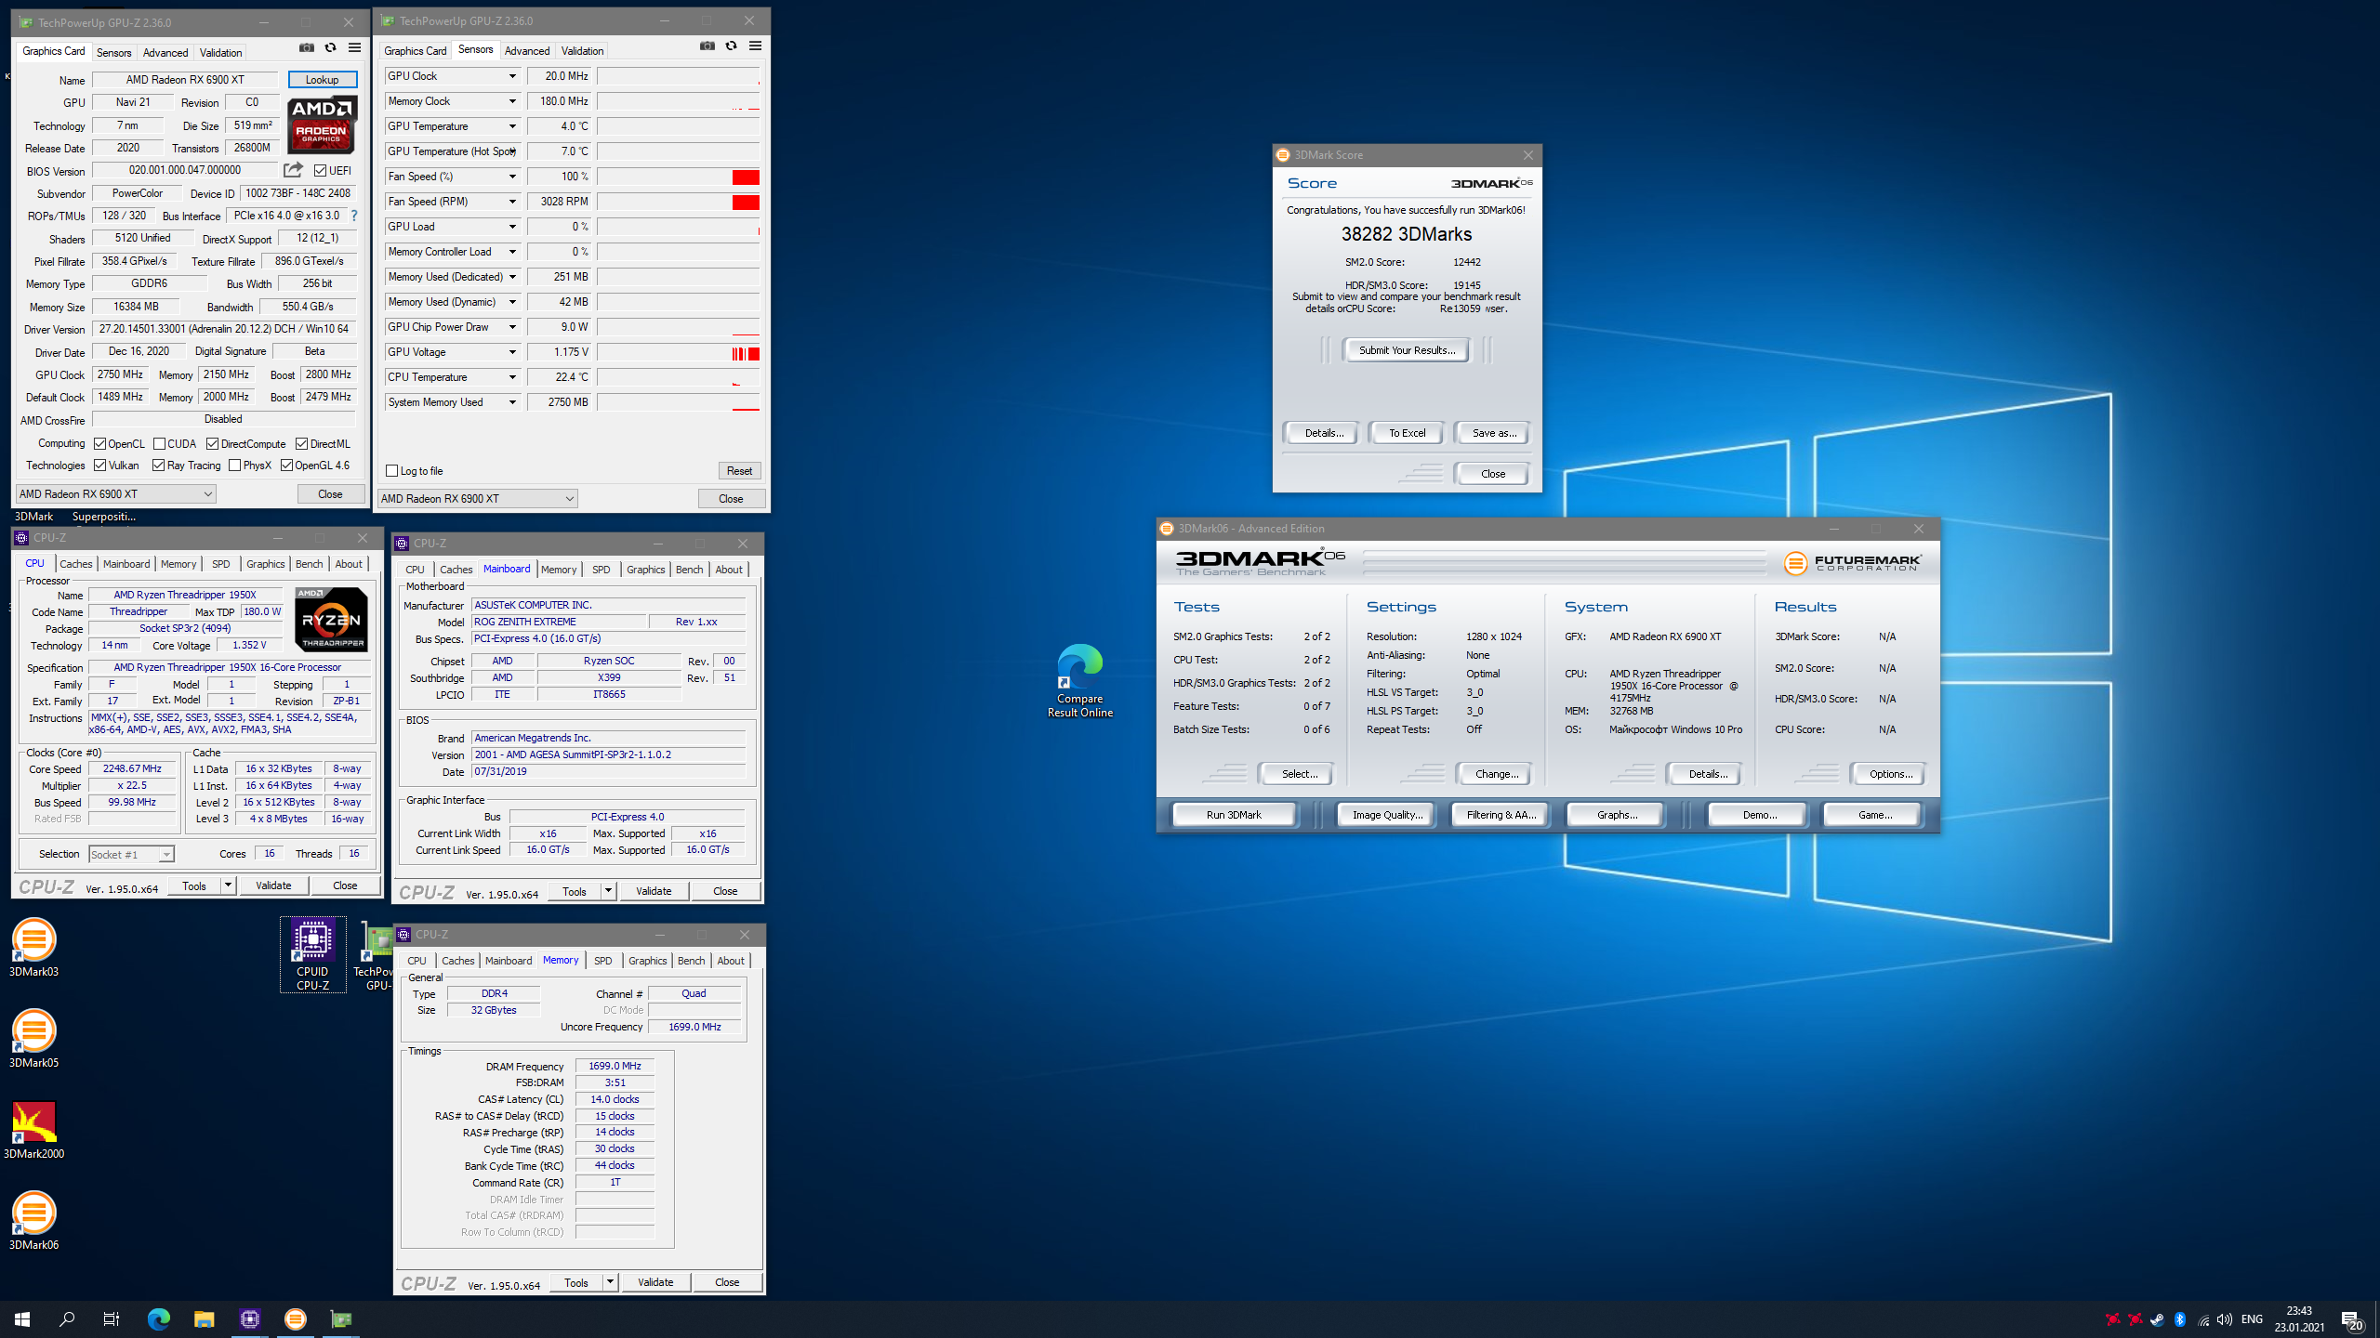2380x1338 pixels.
Task: Open File Explorer from the taskbar
Action: pyautogui.click(x=204, y=1319)
